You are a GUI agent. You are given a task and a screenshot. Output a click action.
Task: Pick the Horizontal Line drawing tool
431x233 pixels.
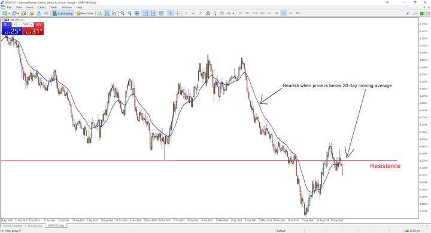193,13
